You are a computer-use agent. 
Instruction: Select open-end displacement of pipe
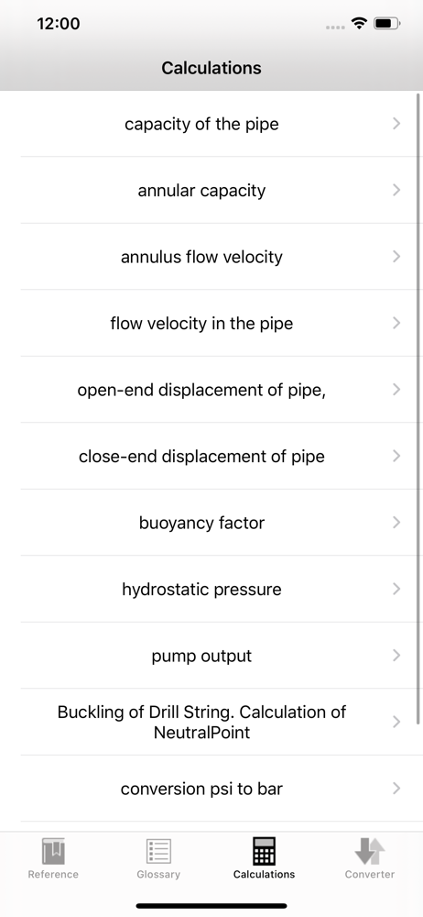211,390
